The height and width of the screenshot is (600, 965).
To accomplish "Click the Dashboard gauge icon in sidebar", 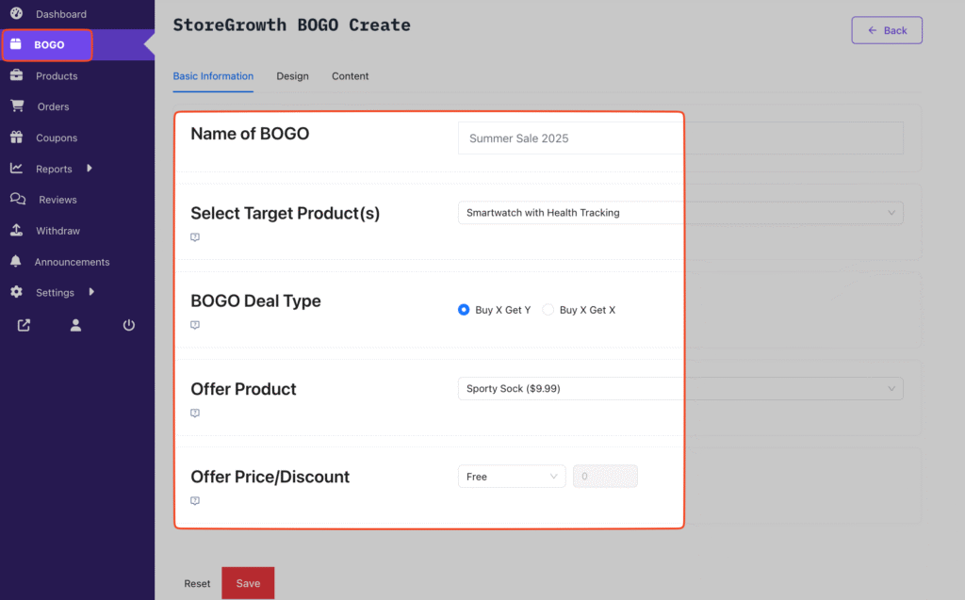I will tap(16, 13).
